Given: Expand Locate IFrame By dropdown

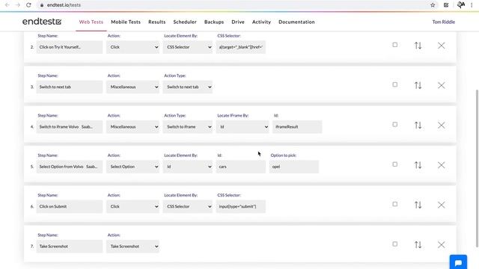Looking at the screenshot, I should tap(242, 126).
